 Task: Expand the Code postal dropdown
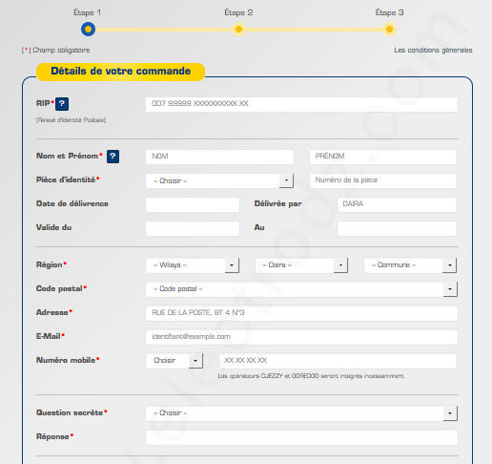point(301,289)
